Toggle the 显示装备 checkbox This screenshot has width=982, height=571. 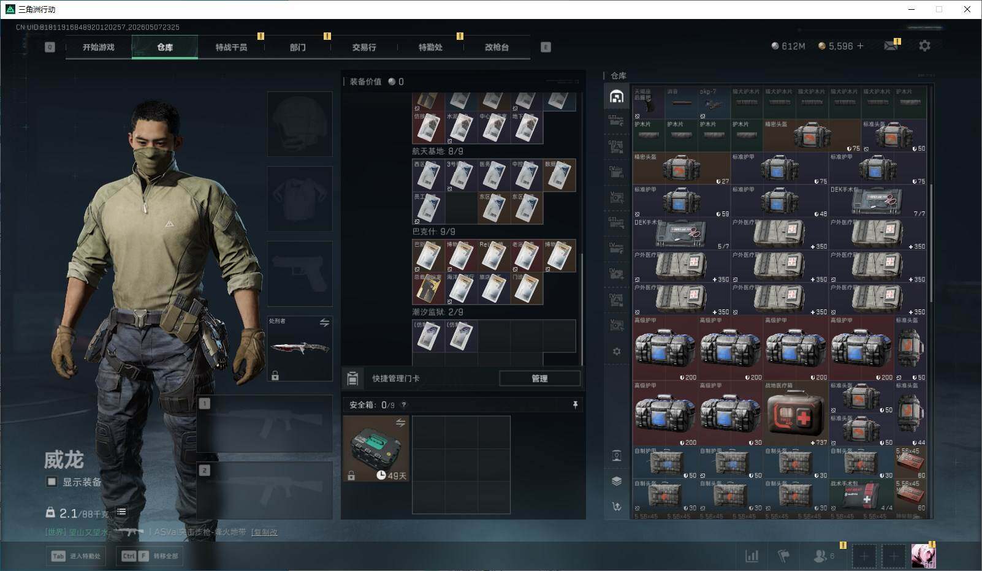coord(52,482)
